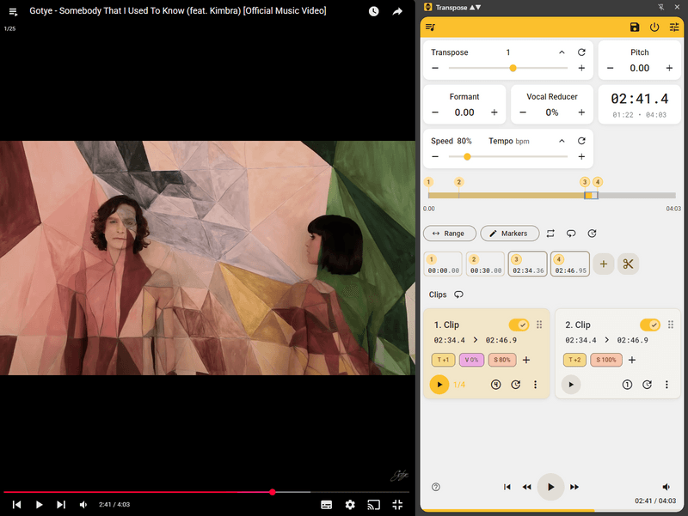
Task: Click the Watch Later clock icon
Action: [x=374, y=11]
